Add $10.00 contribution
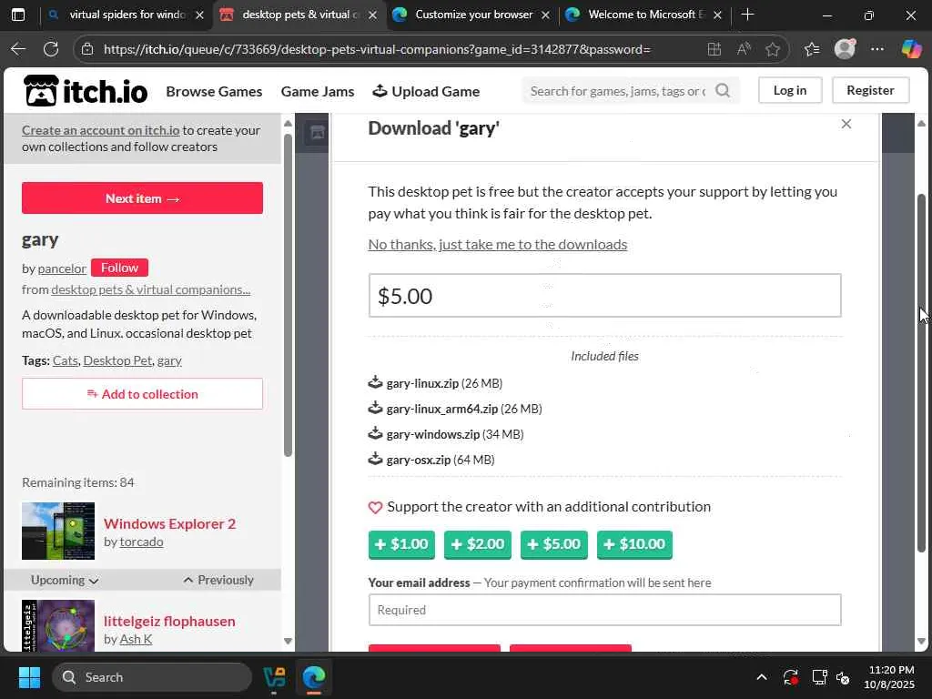The height and width of the screenshot is (699, 932). [x=634, y=544]
